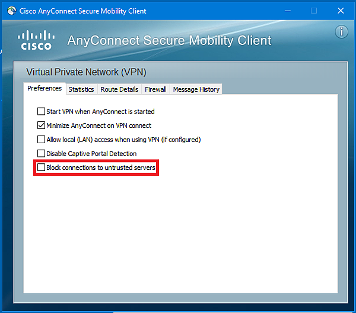Minimize the AnyConnect window
The width and height of the screenshot is (356, 313).
coord(288,11)
